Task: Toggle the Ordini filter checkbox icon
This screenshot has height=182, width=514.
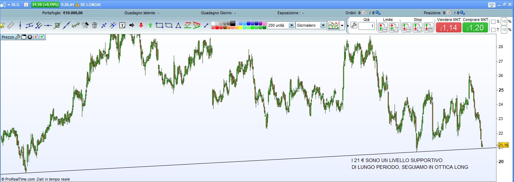Action: [364, 13]
